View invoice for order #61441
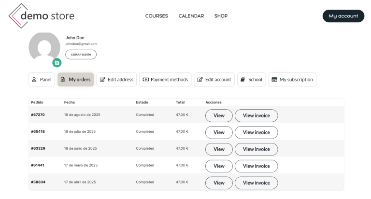This screenshot has width=371, height=199. (256, 166)
